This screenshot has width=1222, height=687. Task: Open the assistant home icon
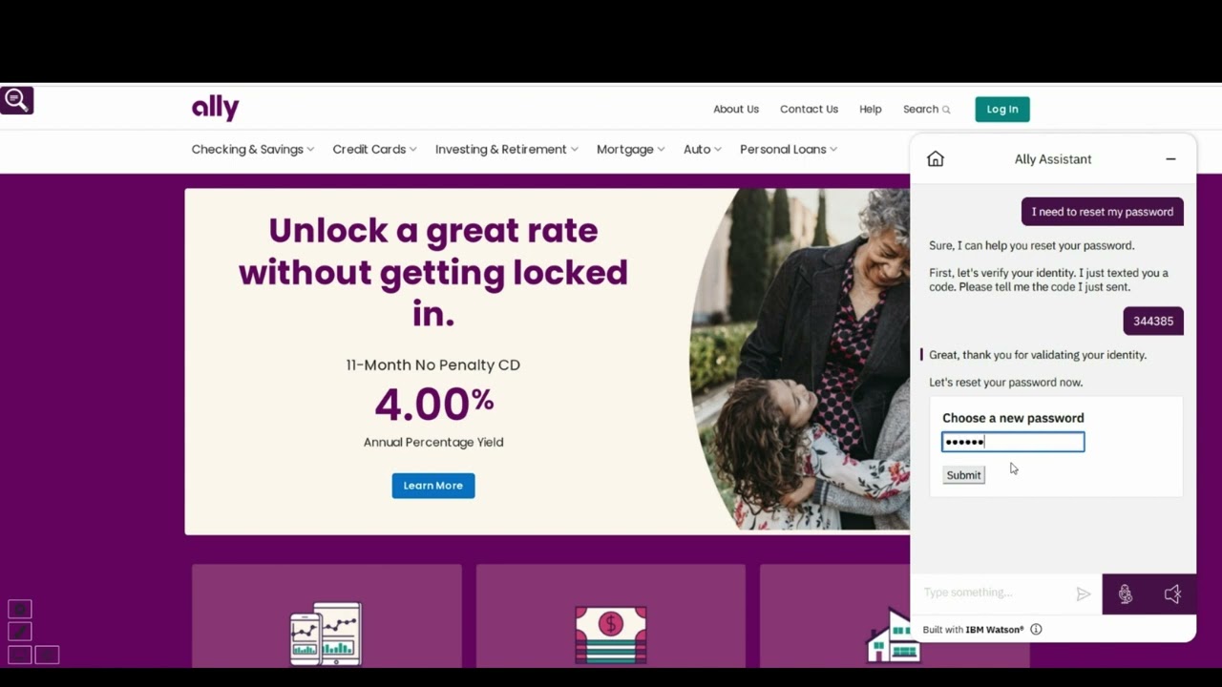tap(936, 159)
